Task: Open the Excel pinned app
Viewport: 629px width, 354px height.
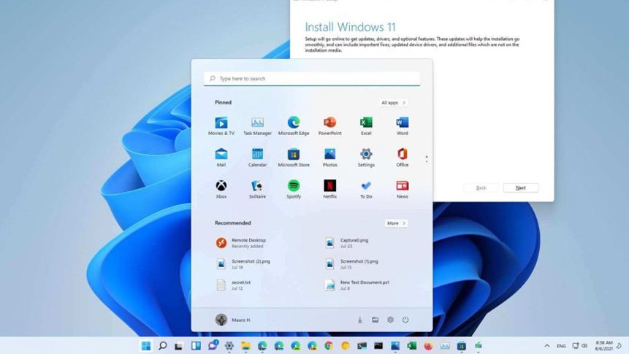Action: pos(366,123)
